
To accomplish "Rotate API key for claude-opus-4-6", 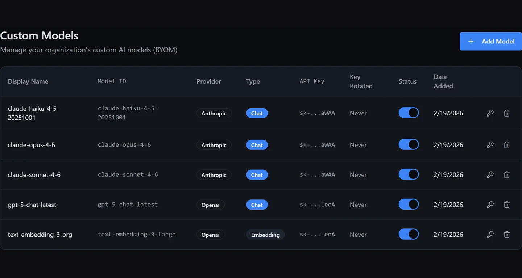I will pos(490,145).
